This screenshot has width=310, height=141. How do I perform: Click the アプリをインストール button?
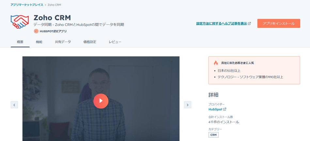tap(279, 23)
